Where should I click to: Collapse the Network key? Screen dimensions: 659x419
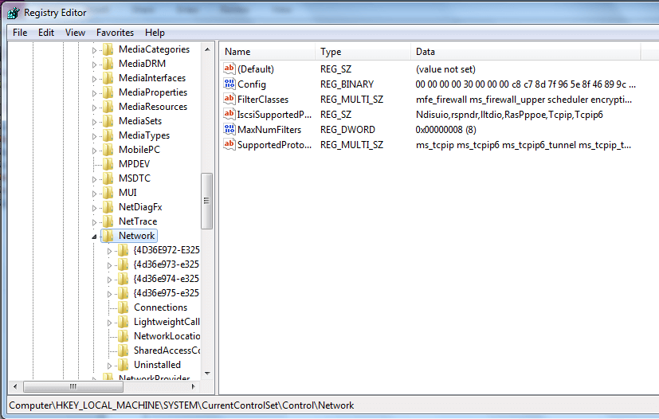coord(94,237)
